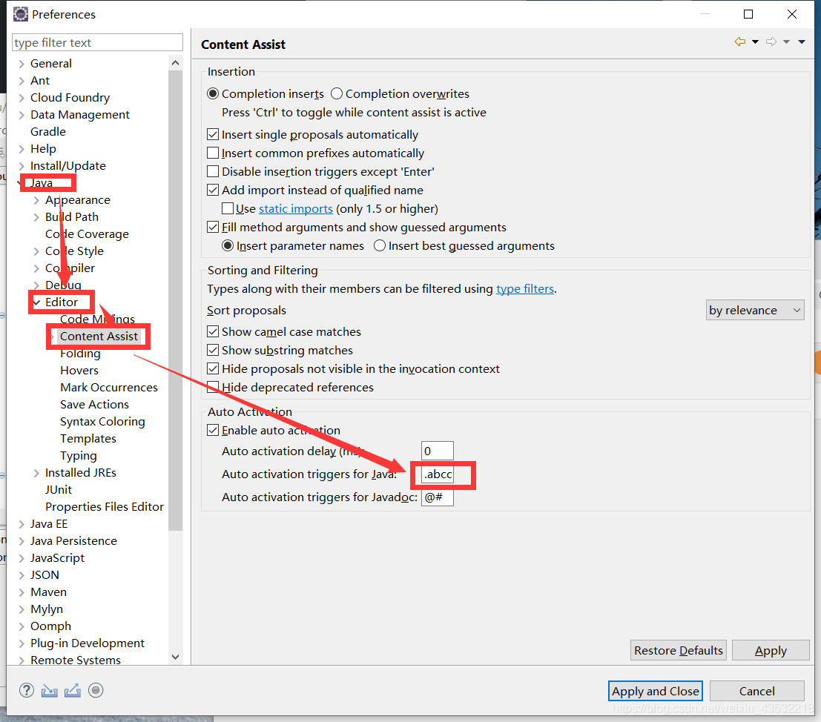Open Save Actions preference page

[x=94, y=405]
